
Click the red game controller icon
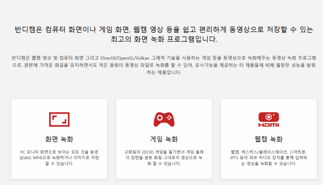pyautogui.click(x=164, y=119)
